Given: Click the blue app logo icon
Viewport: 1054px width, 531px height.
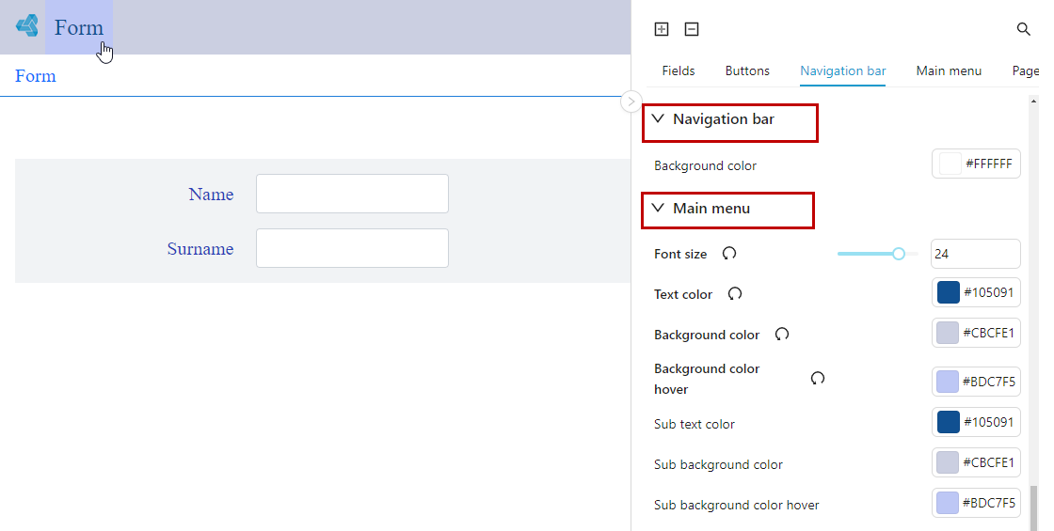Looking at the screenshot, I should [x=27, y=25].
